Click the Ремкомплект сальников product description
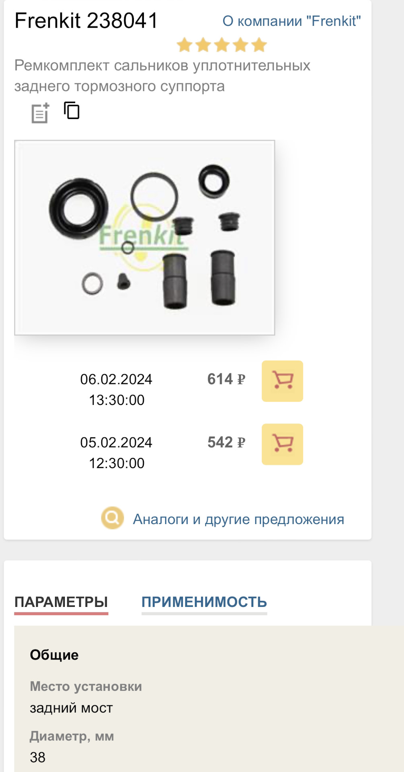This screenshot has width=404, height=772. click(x=162, y=76)
